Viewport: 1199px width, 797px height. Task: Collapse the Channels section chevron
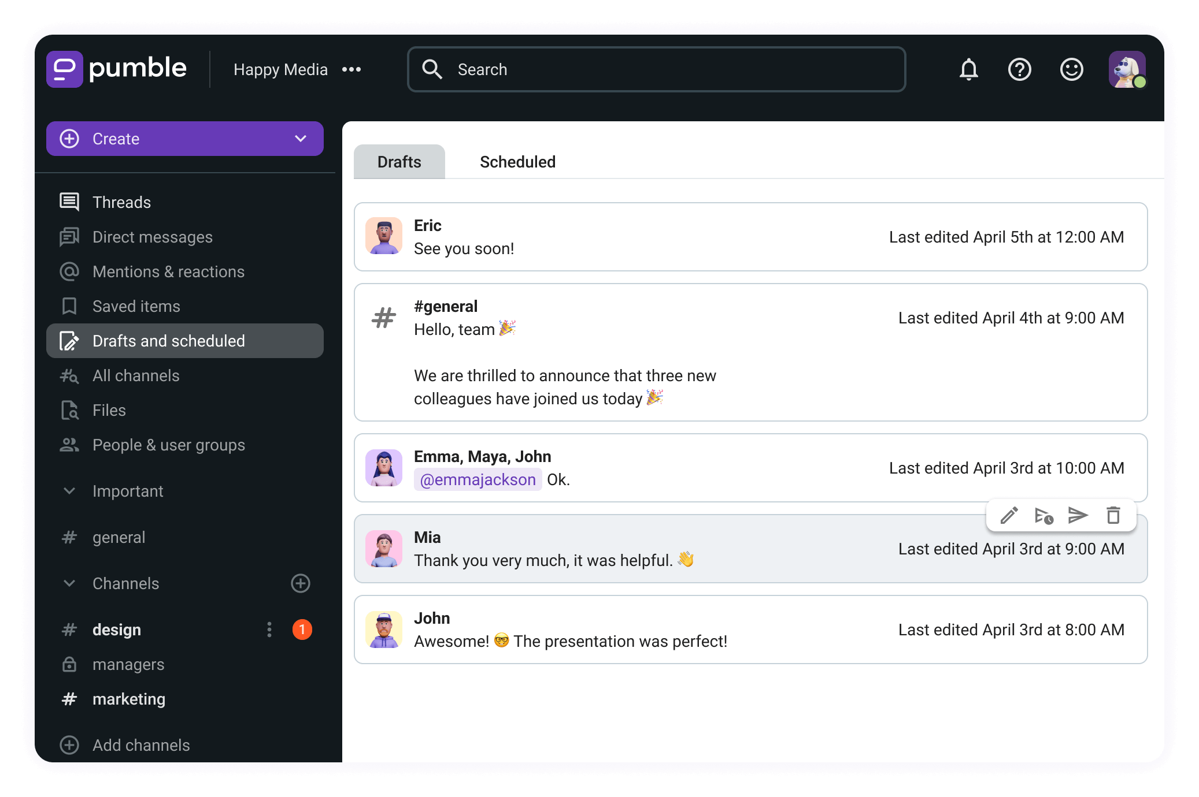(x=69, y=583)
